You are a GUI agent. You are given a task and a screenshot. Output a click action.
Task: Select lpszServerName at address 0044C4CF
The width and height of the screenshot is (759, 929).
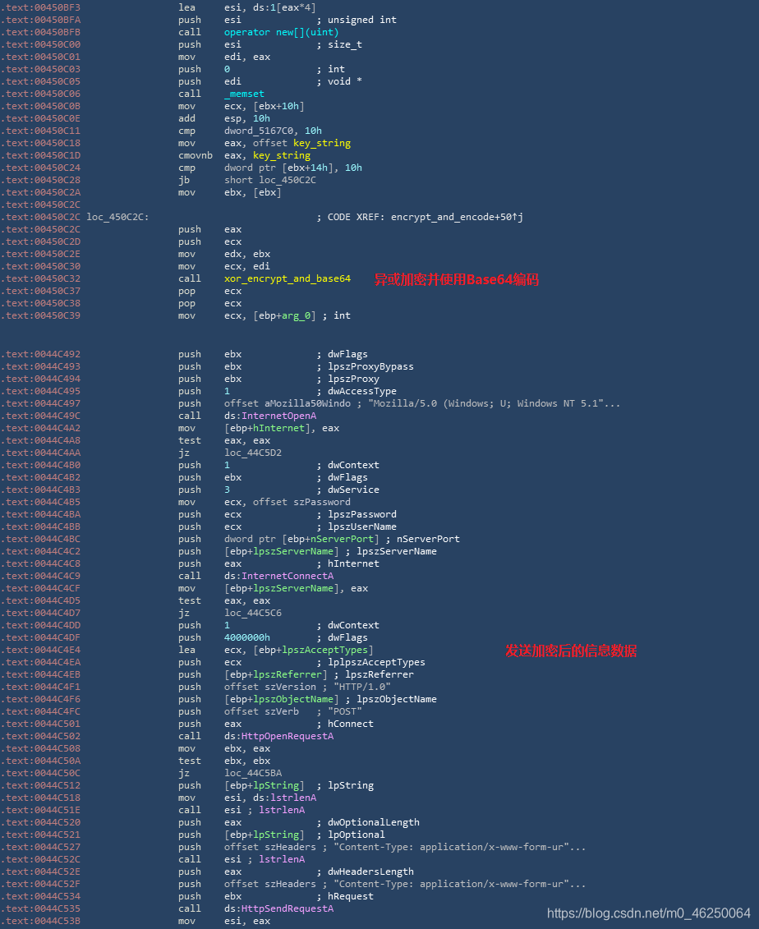293,588
